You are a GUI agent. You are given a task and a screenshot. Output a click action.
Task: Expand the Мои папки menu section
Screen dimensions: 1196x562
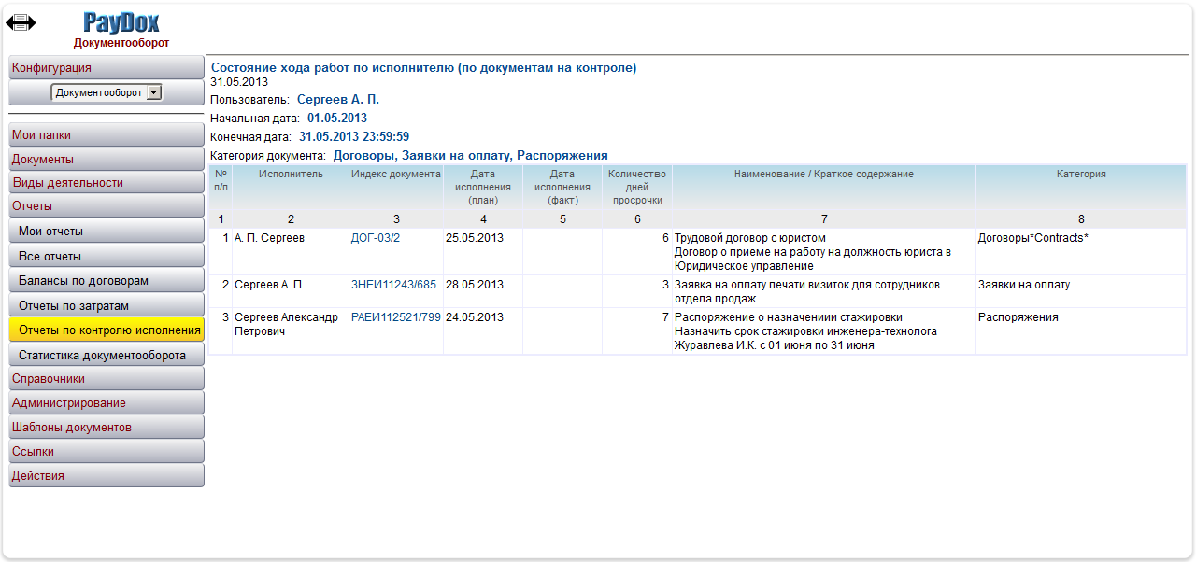point(106,135)
